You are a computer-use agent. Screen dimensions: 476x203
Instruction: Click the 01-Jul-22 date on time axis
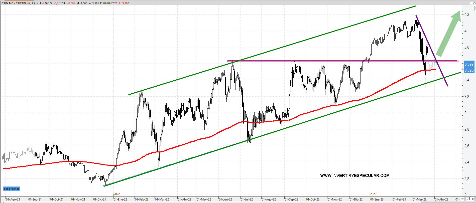coord(247,199)
